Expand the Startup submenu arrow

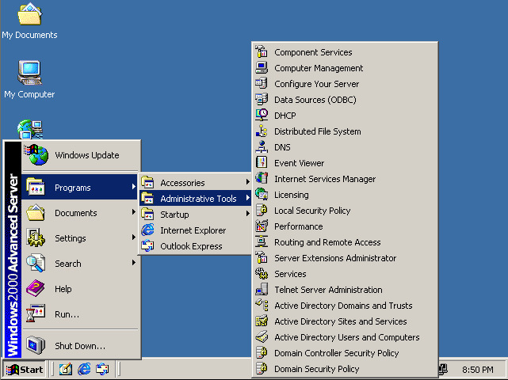[248, 214]
